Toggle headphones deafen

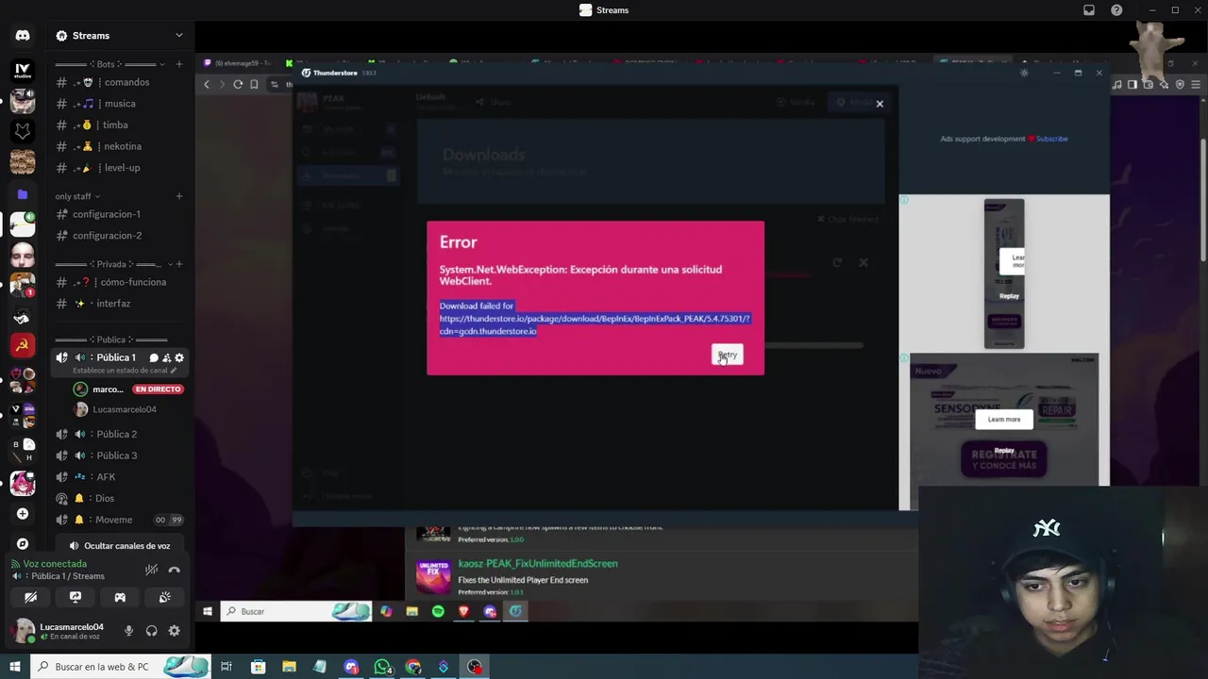[x=151, y=631]
